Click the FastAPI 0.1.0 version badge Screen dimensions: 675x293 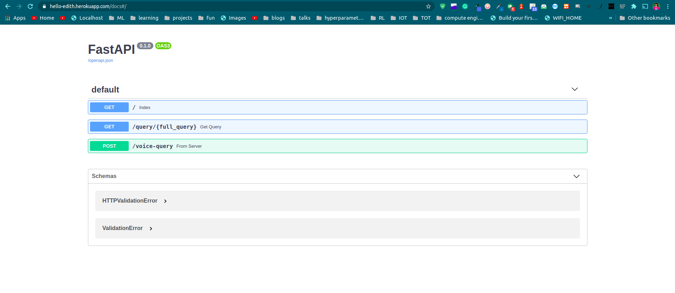145,46
